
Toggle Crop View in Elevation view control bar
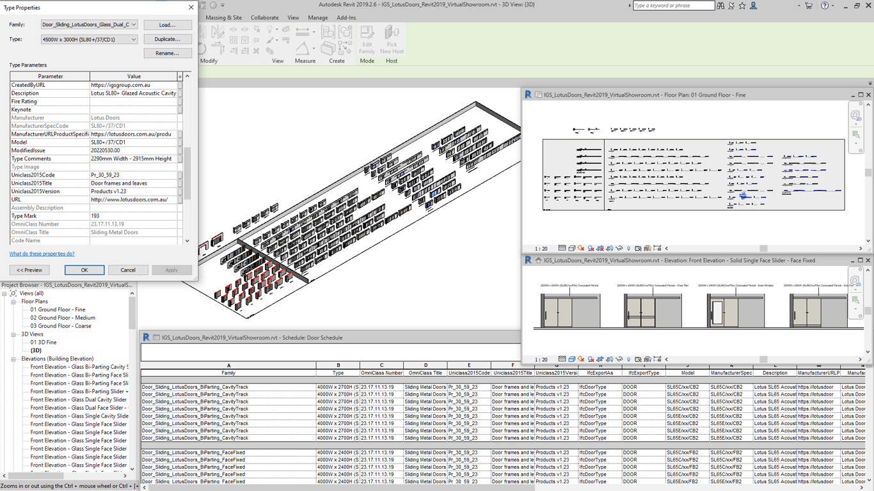pos(600,359)
